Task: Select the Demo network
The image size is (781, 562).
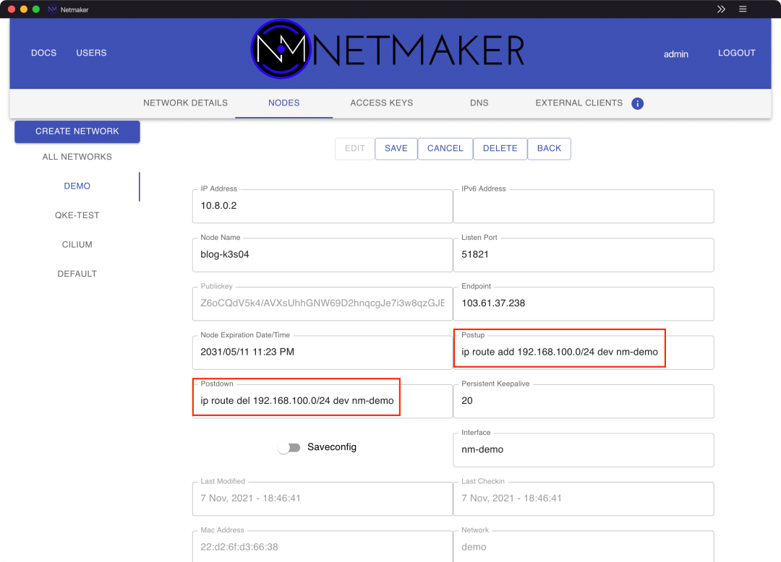Action: [77, 186]
